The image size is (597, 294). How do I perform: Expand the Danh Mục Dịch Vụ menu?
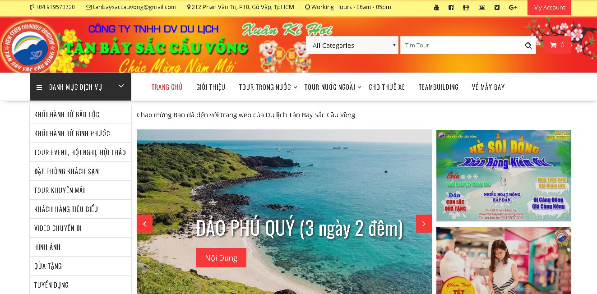80,87
